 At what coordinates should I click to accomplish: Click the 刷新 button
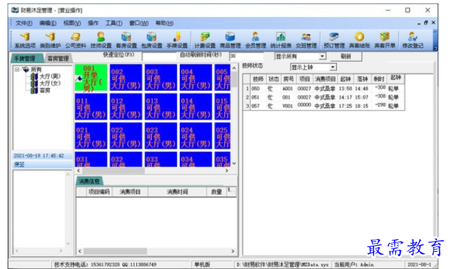(346, 57)
